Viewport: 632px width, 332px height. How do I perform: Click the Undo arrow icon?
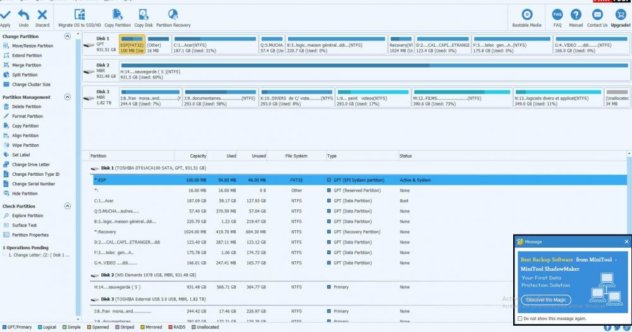tap(23, 15)
